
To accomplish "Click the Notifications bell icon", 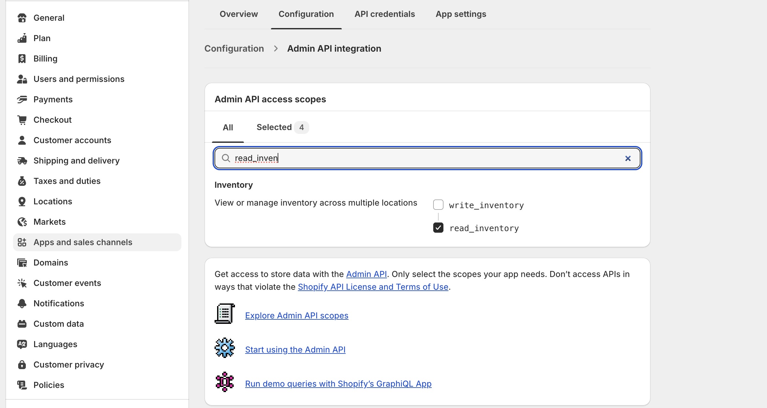I will pyautogui.click(x=22, y=303).
